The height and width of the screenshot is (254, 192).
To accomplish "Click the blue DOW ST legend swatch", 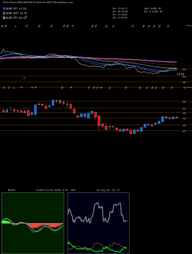I will 4,8.
